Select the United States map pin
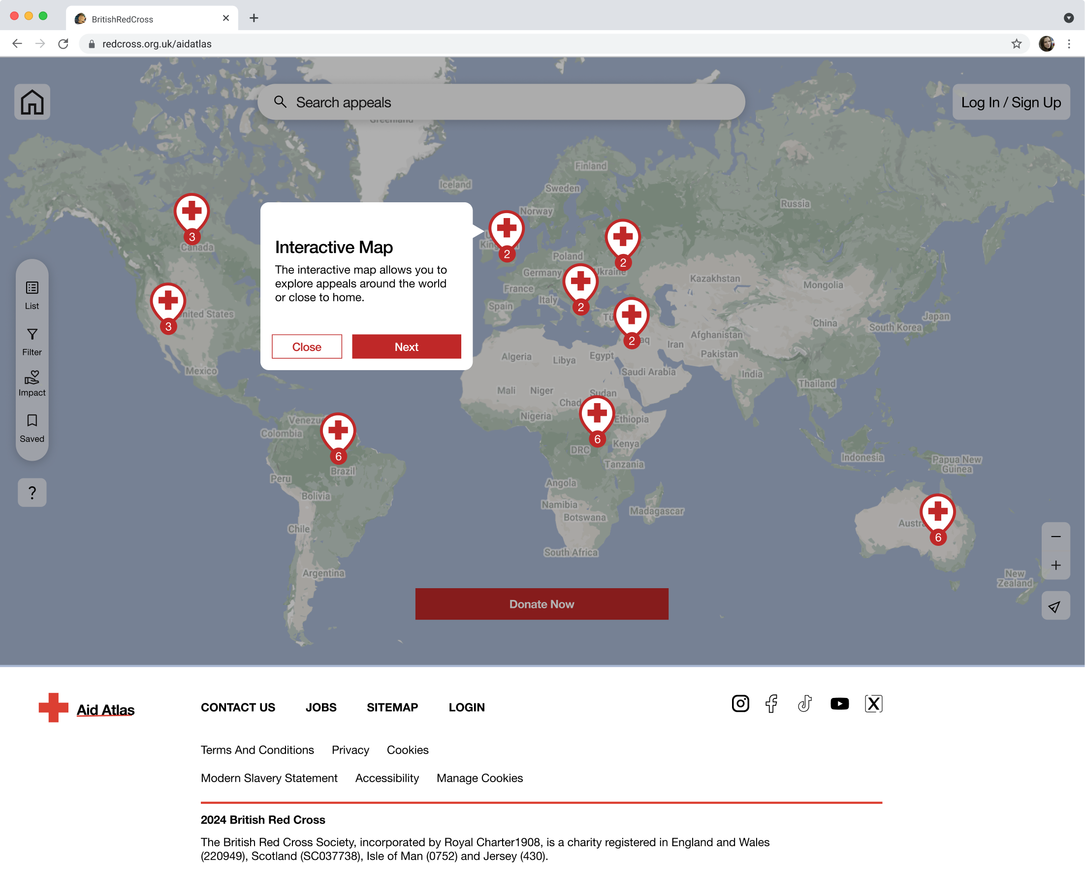 pyautogui.click(x=168, y=308)
